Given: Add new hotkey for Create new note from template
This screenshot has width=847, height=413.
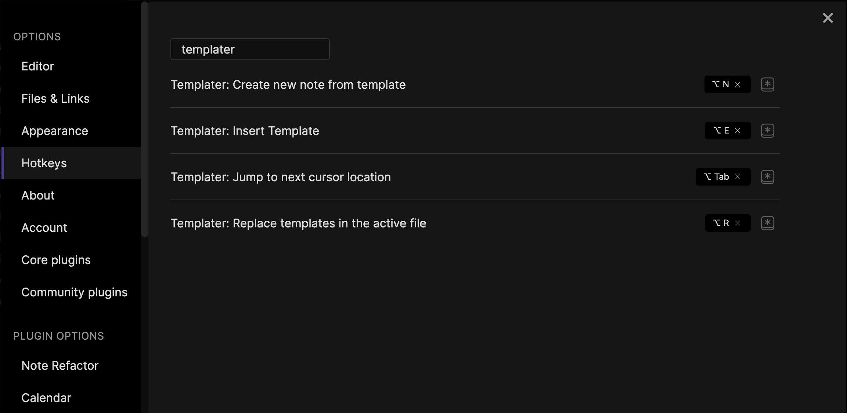Looking at the screenshot, I should 768,84.
